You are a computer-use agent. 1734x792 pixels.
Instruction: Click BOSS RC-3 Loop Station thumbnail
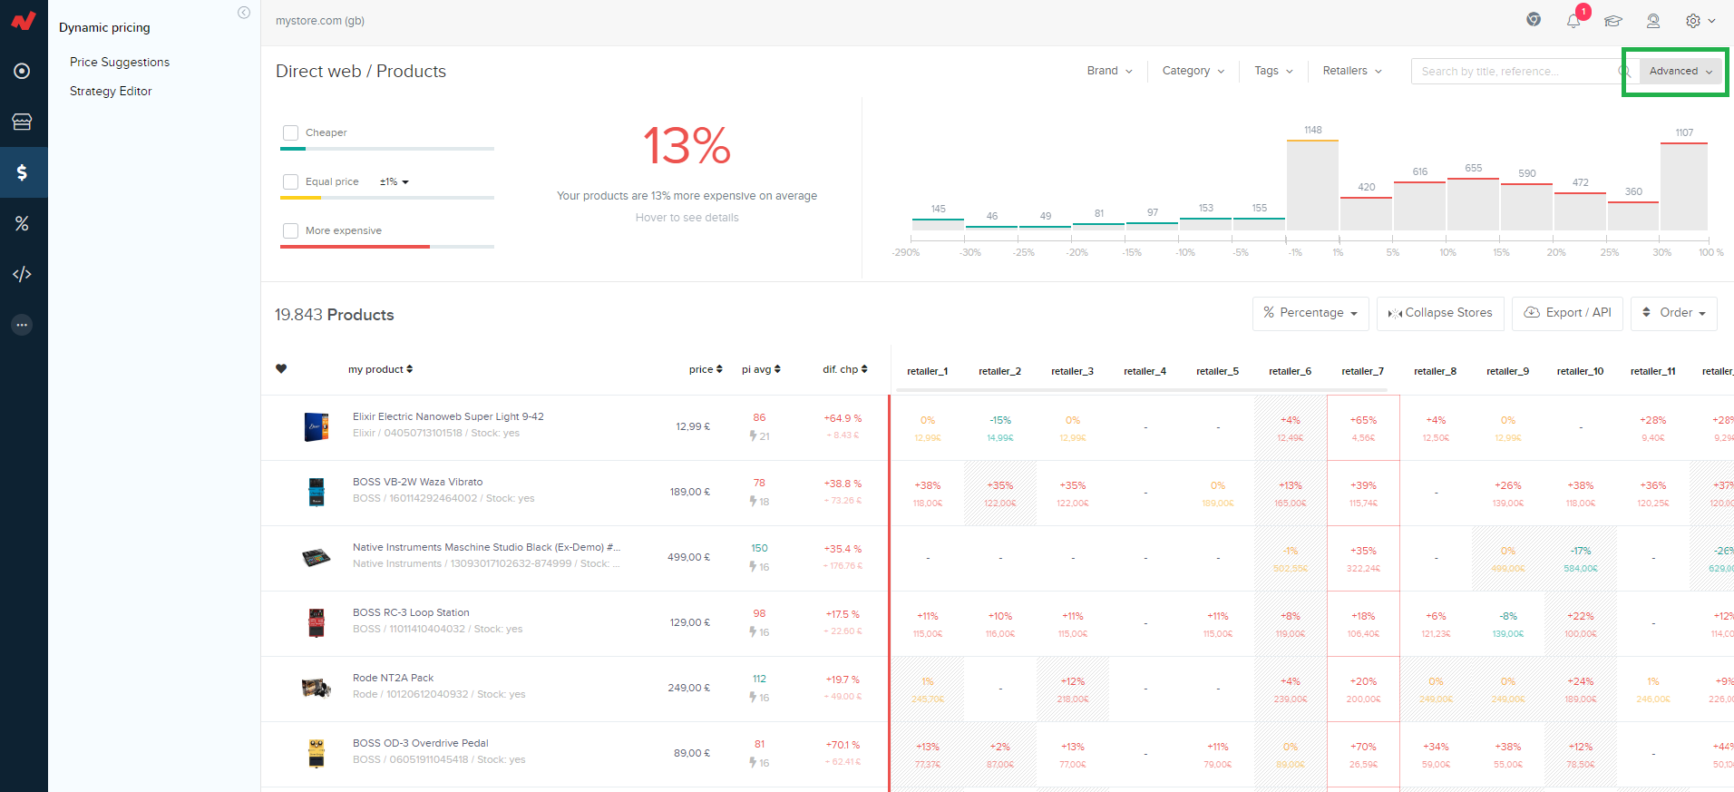317,622
